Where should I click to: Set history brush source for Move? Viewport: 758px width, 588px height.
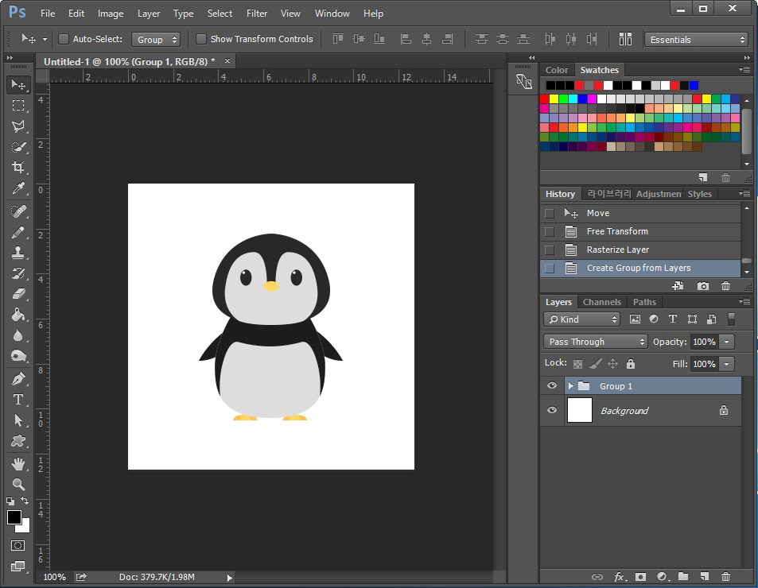(549, 214)
